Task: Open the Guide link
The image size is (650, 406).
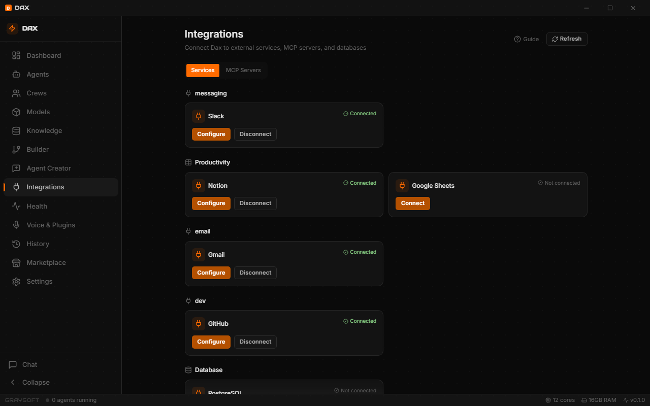Action: click(527, 39)
